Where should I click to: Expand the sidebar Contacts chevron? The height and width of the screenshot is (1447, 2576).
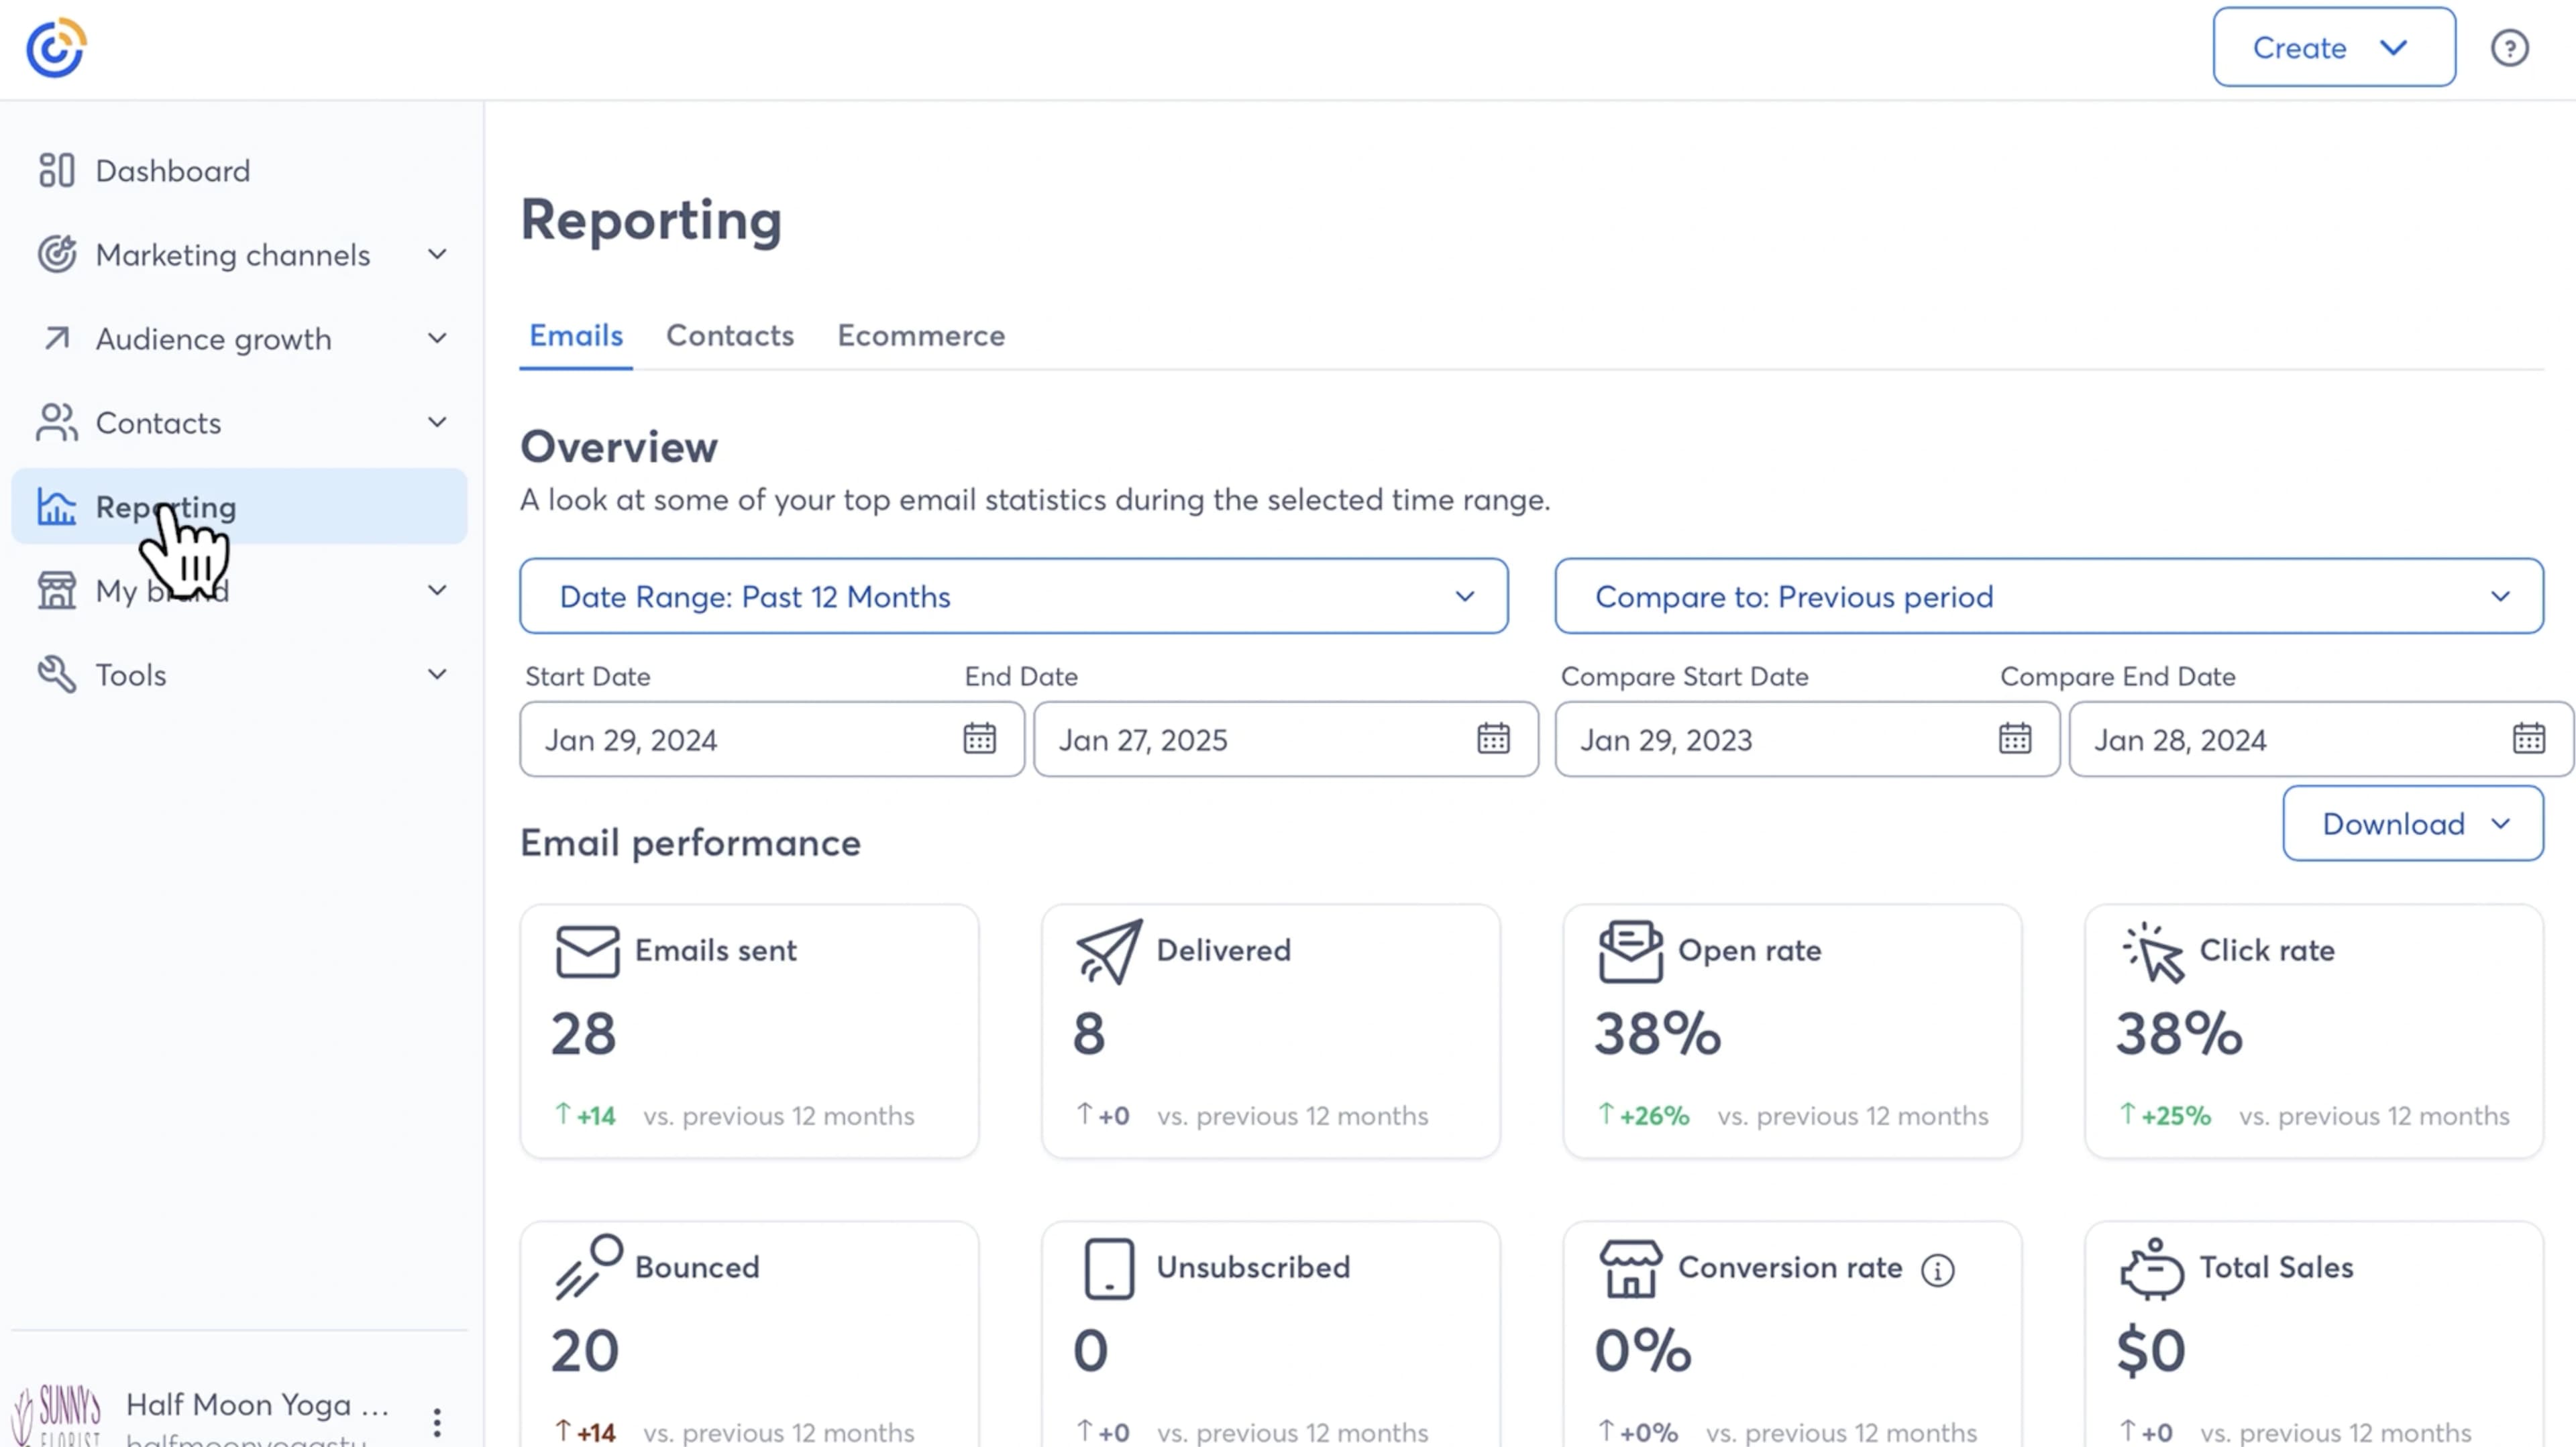click(437, 422)
